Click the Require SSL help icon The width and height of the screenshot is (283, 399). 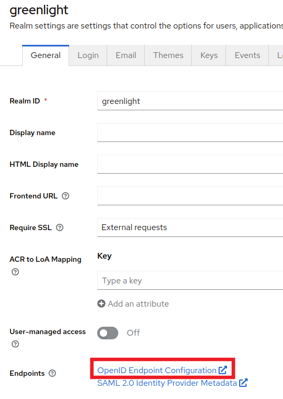pos(60,227)
